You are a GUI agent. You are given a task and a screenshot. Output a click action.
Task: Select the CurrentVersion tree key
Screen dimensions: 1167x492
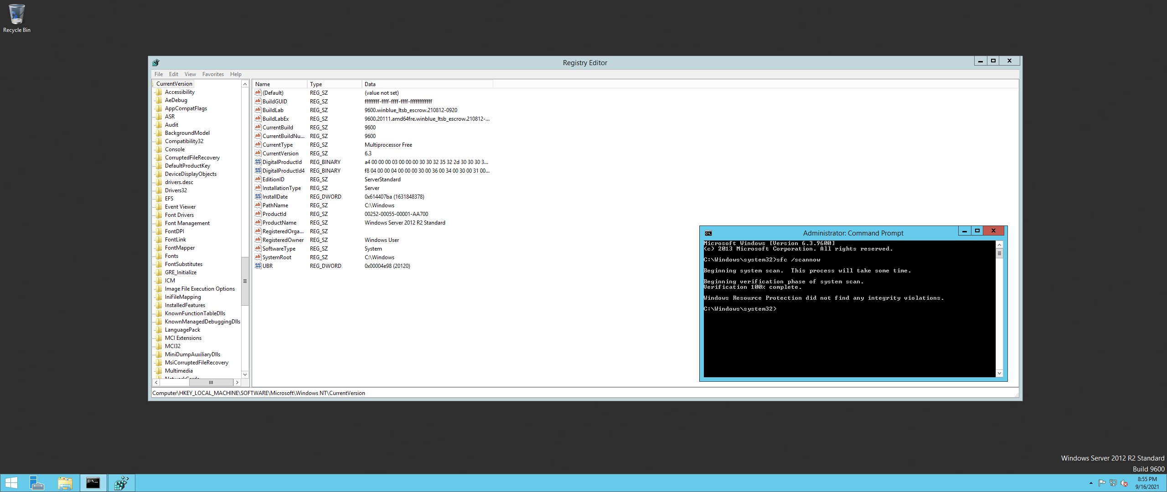coord(174,84)
